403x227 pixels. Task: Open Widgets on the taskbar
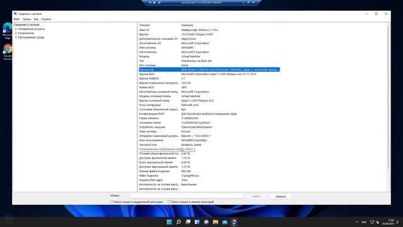pyautogui.click(x=197, y=222)
